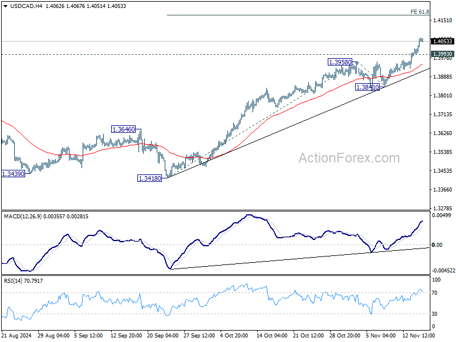Select the 1.32785 price axis value

(x=443, y=208)
